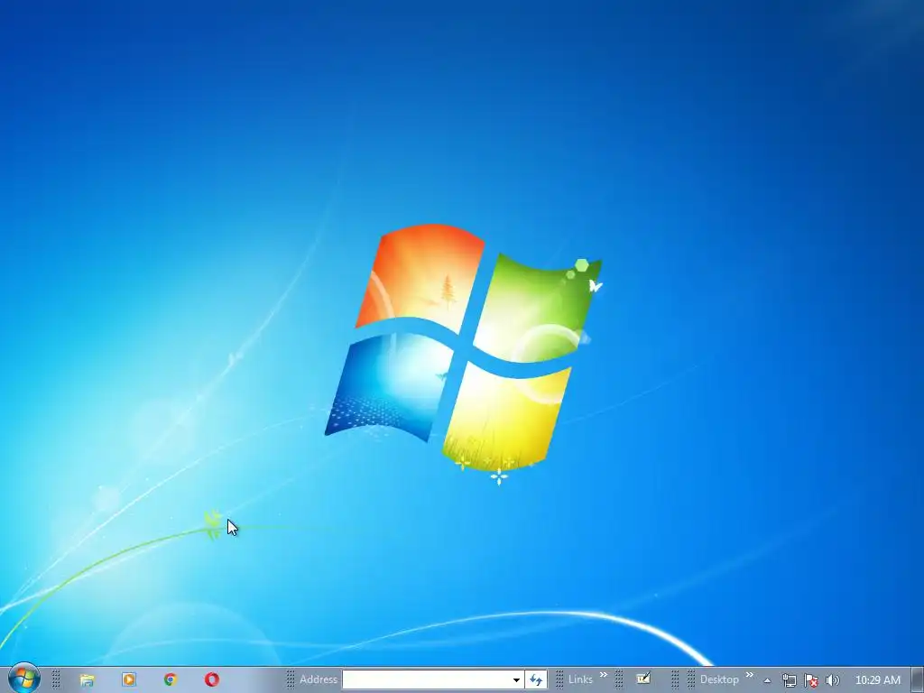The image size is (924, 693).
Task: Select the Links toolbar label
Action: 580,679
